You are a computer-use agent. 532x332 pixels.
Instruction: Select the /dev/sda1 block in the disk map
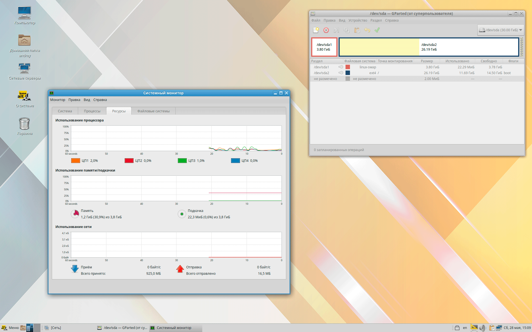[x=324, y=47]
